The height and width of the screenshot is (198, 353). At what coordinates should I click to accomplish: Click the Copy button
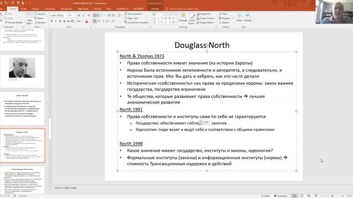click(9, 18)
